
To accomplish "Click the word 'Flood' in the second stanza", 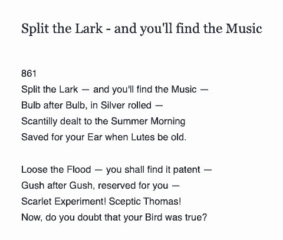I will click(x=79, y=169).
